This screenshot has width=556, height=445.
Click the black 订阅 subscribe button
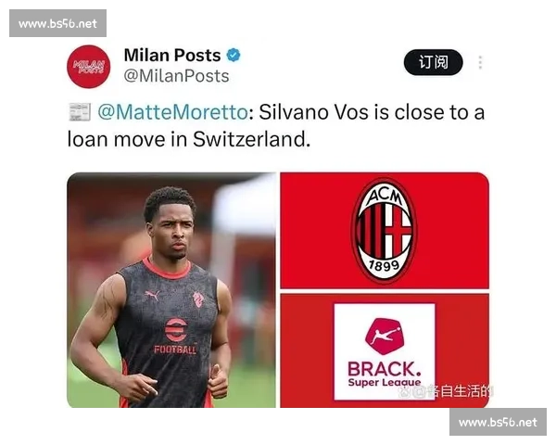(x=433, y=62)
